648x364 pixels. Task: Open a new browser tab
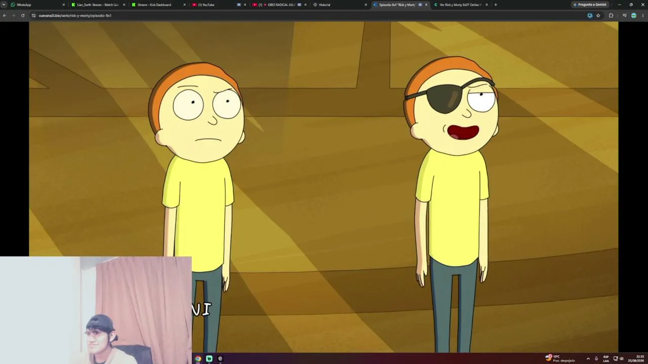[x=496, y=5]
